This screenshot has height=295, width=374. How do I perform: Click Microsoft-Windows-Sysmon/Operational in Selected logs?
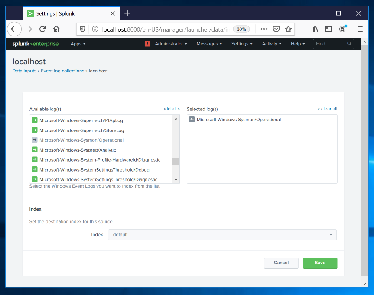point(239,120)
